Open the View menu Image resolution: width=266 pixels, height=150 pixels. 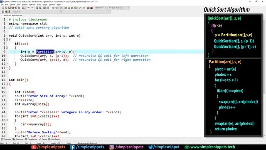pyautogui.click(x=18, y=5)
